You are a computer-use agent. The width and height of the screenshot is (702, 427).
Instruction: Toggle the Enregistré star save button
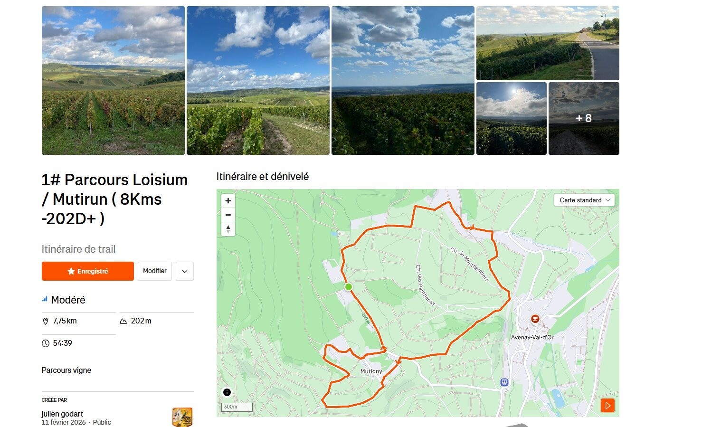click(88, 271)
